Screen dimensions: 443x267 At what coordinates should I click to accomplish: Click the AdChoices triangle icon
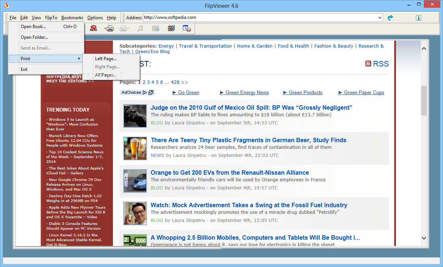[145, 92]
